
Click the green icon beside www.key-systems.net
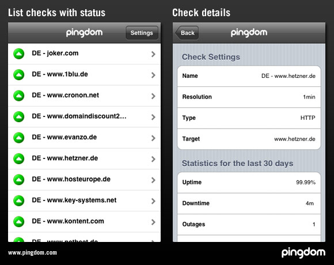19,200
